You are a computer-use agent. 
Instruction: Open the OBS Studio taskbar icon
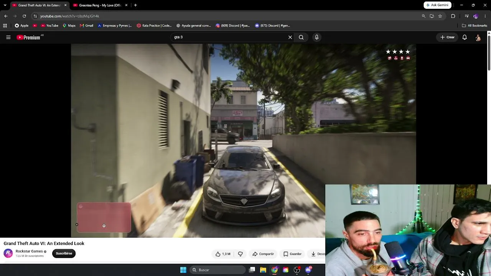coord(297,270)
